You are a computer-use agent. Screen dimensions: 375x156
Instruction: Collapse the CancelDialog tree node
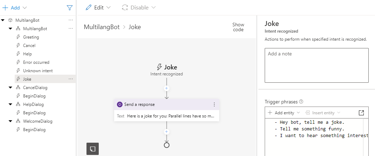click(11, 88)
